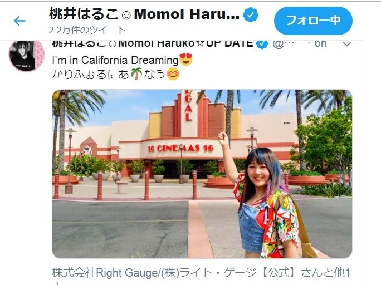Screen dimensions: 381x285
Task: Open the 6h timestamp of the tweet
Action: [x=320, y=44]
